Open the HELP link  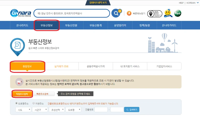(181, 3)
